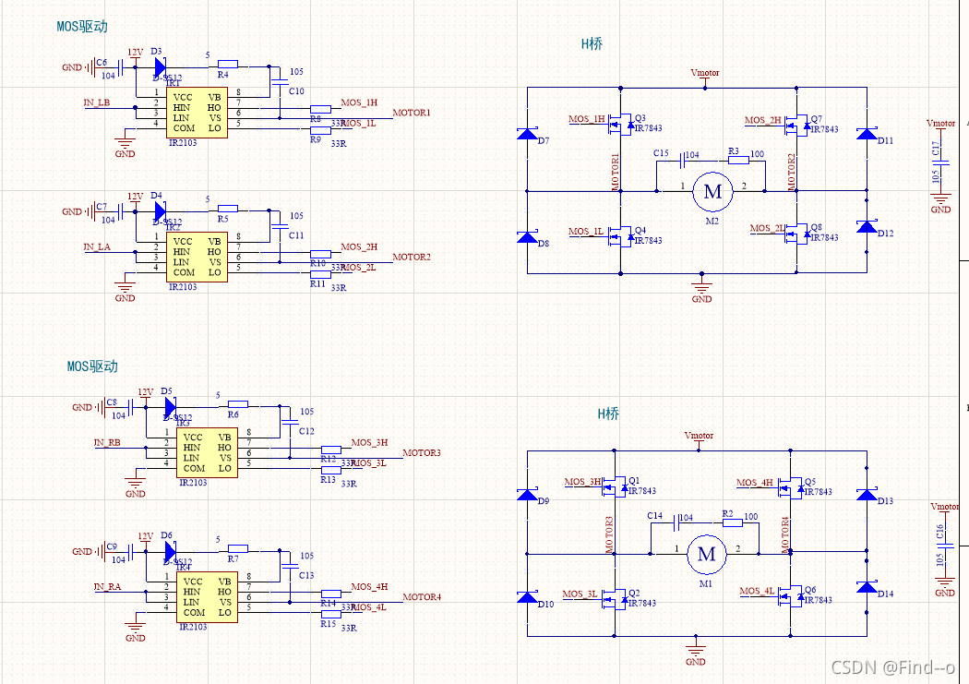Click MOS_2H label beside MOSFET Q7
969x684 pixels.
762,121
